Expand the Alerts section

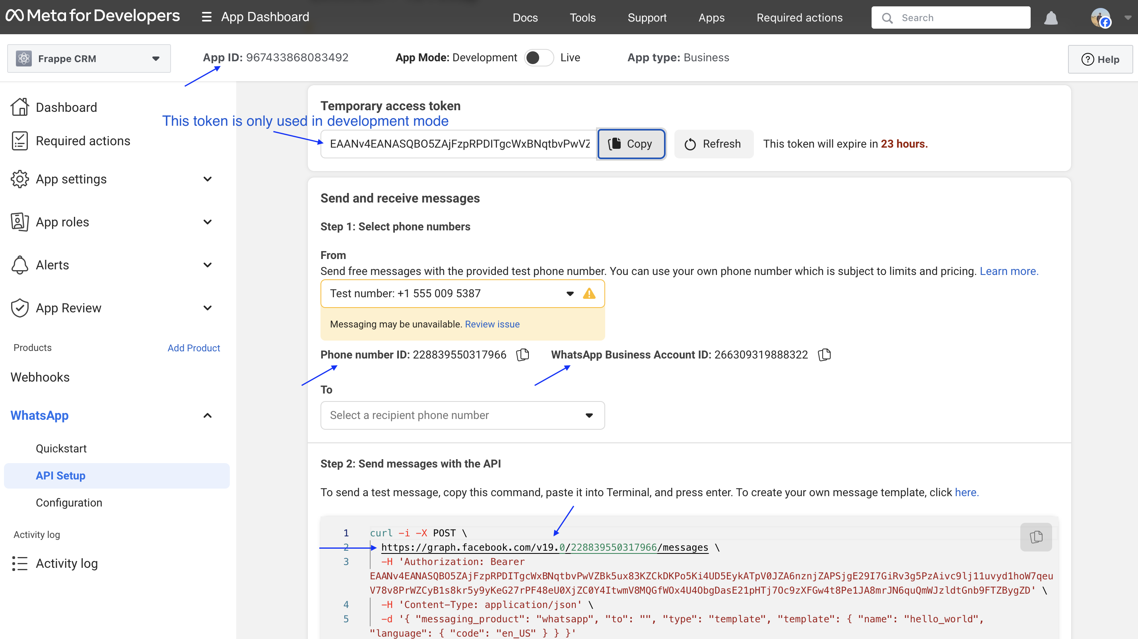(208, 265)
